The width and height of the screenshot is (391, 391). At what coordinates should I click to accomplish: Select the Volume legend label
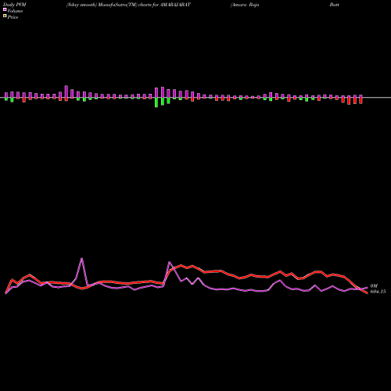(x=15, y=11)
